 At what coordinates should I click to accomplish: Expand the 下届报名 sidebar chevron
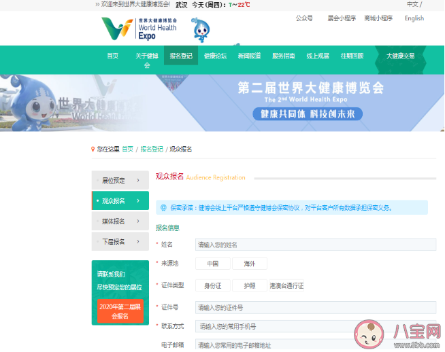138,241
